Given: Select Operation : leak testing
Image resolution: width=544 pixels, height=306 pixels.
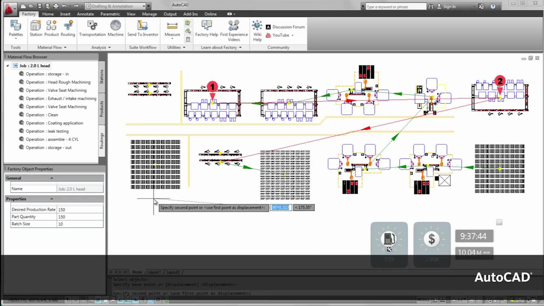Looking at the screenshot, I should pyautogui.click(x=47, y=131).
